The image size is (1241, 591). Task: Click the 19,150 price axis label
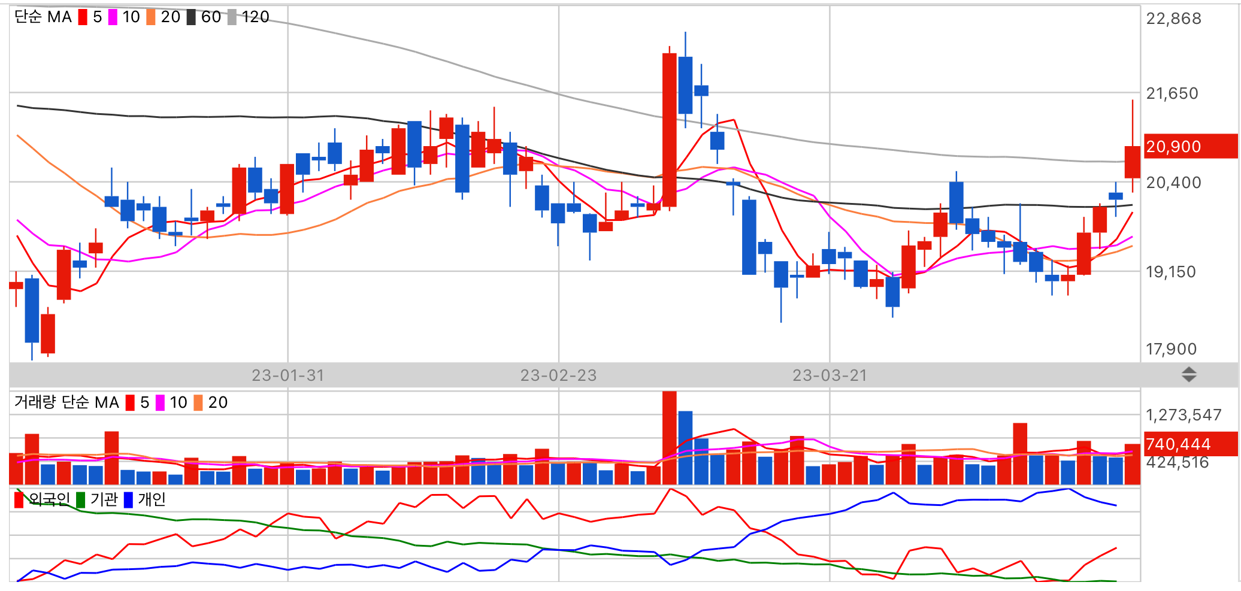click(x=1171, y=272)
